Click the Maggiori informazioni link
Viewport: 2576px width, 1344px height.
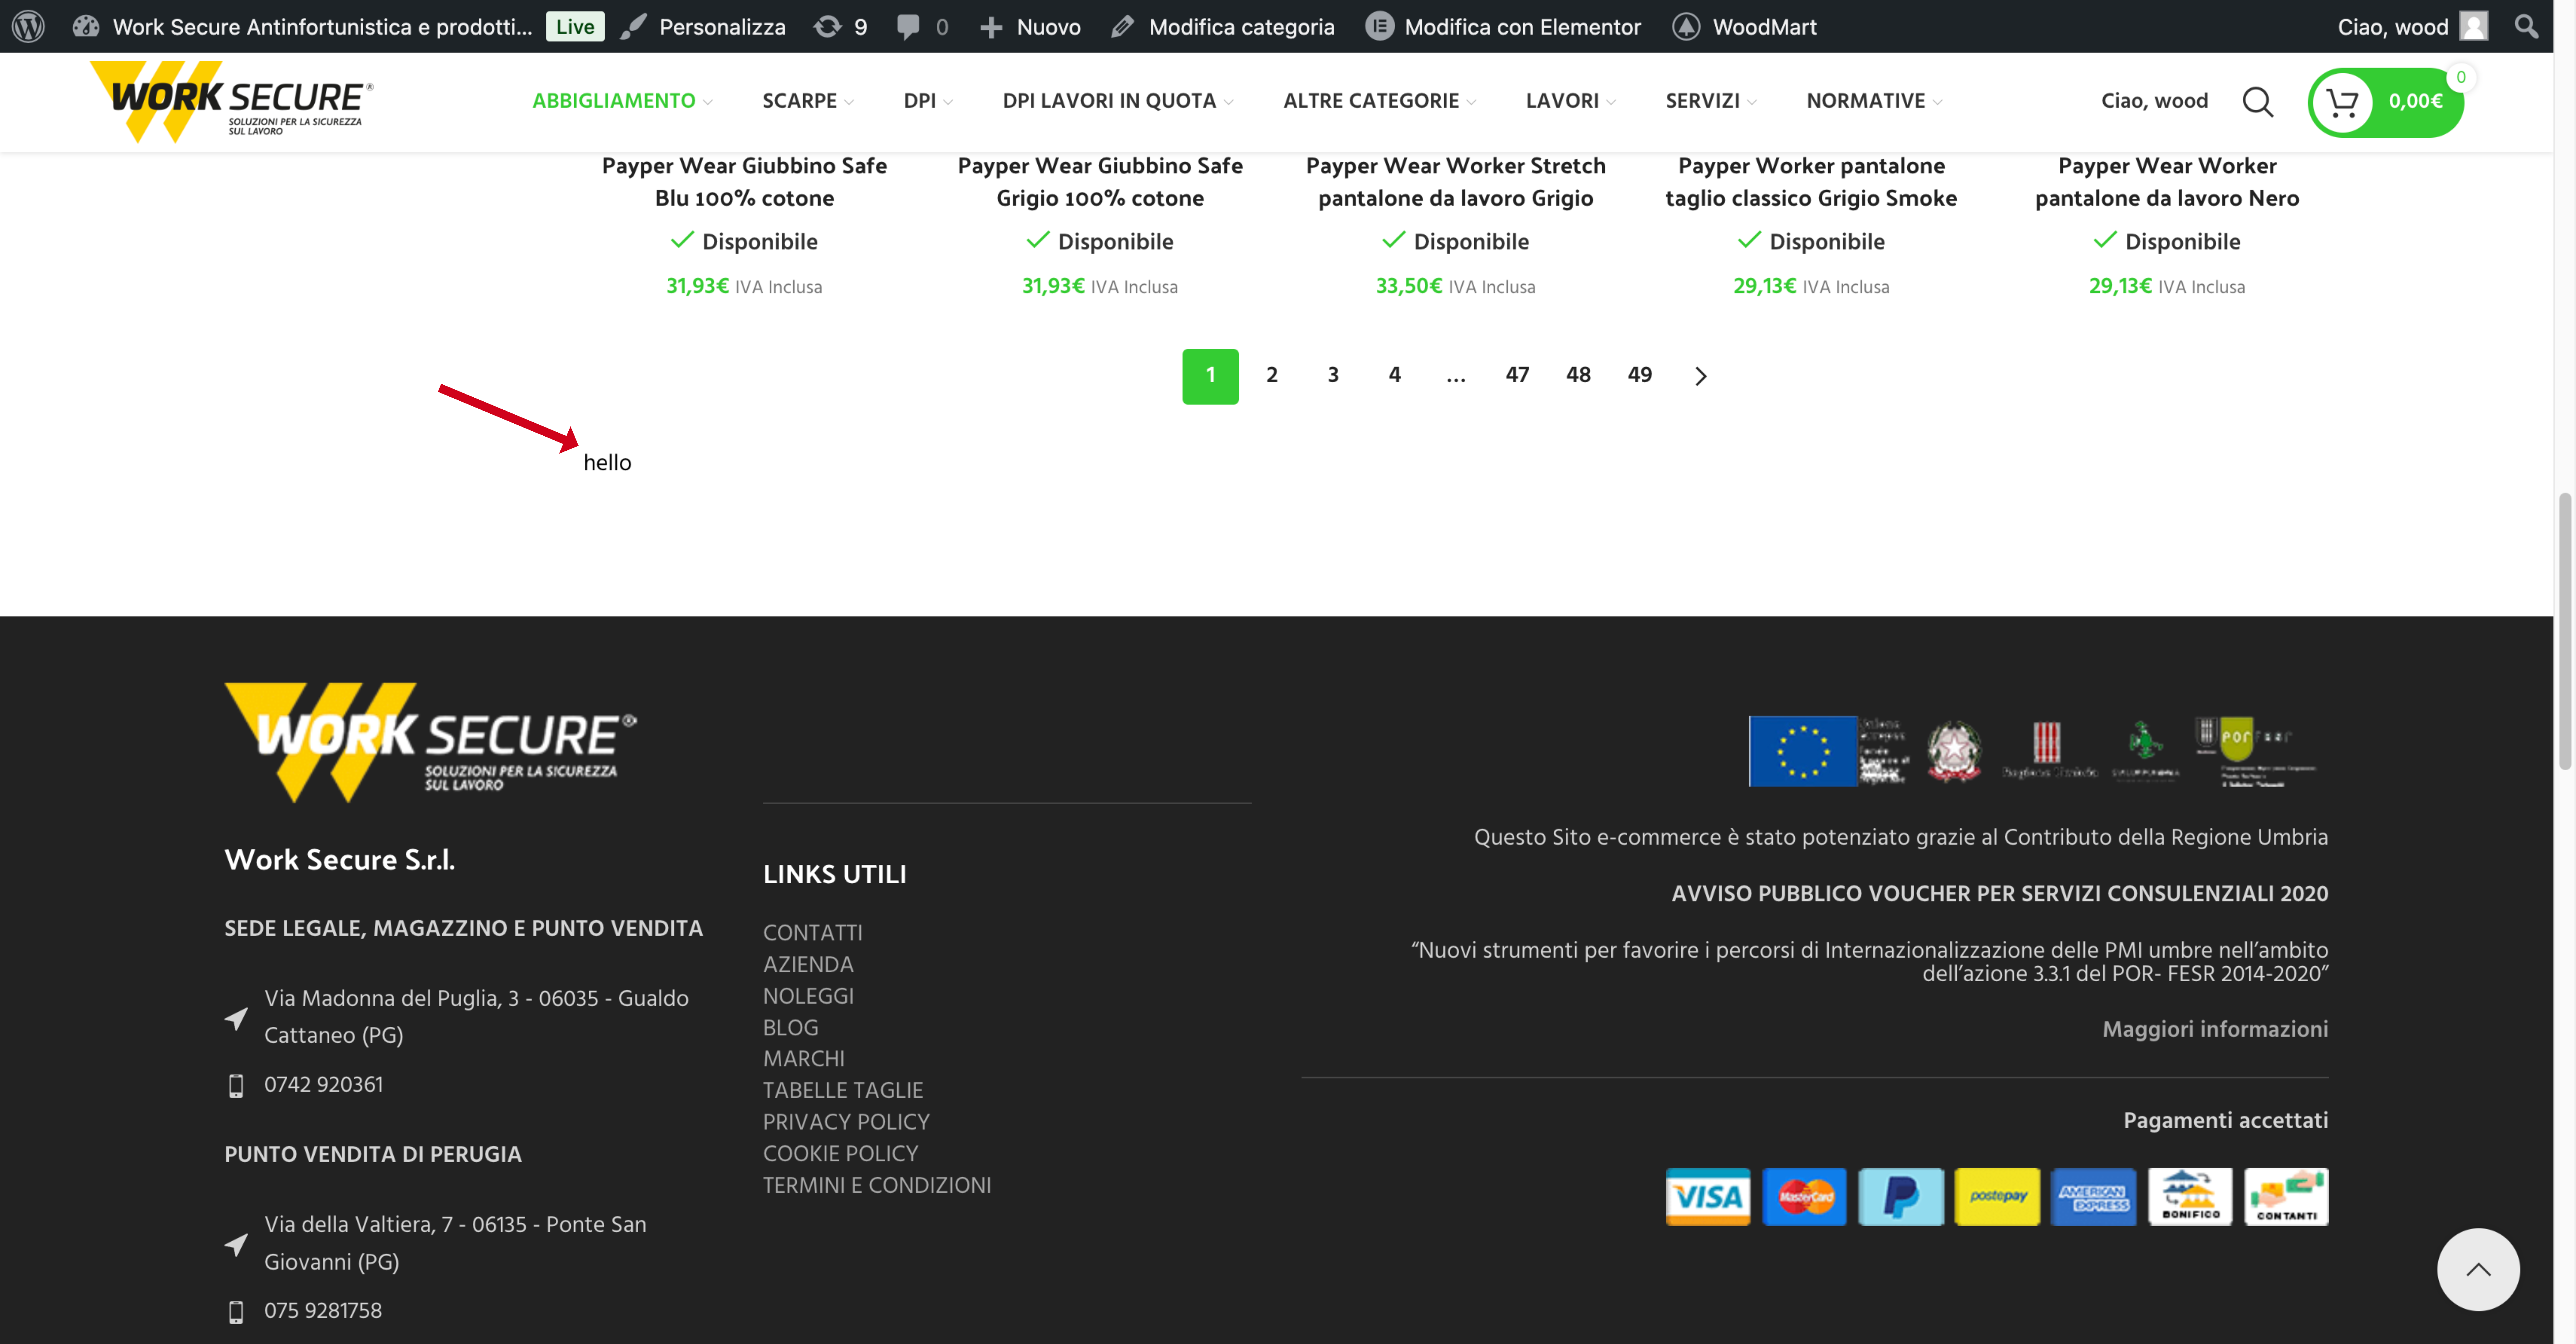(2215, 1030)
